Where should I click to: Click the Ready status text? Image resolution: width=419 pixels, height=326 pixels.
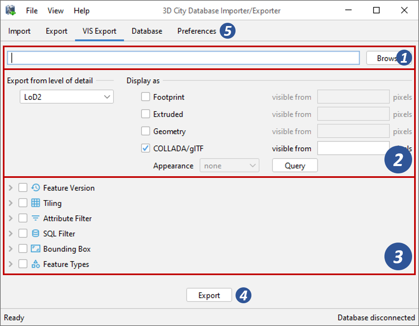[14, 318]
